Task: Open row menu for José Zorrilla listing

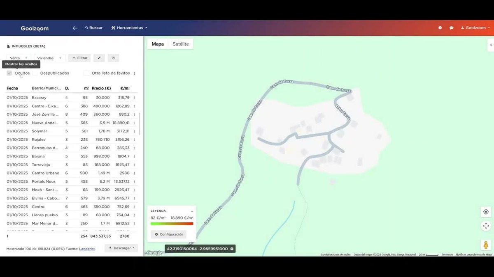Action: coord(135,114)
